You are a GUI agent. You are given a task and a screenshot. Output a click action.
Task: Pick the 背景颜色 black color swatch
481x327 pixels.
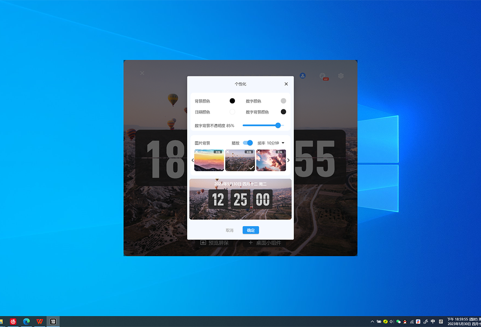pos(232,101)
